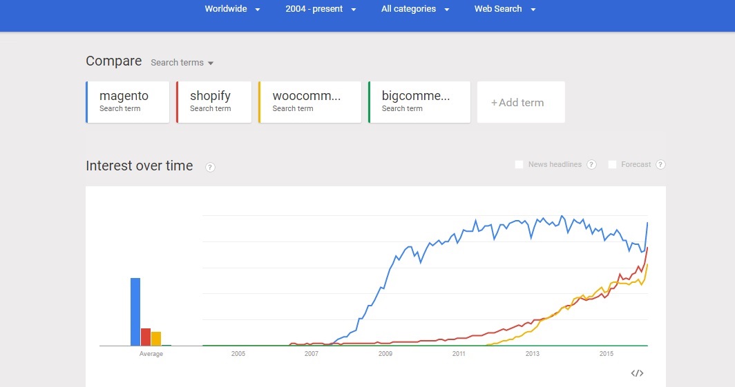Click the yellow woocommerce average bar
This screenshot has height=387, width=735.
(156, 339)
